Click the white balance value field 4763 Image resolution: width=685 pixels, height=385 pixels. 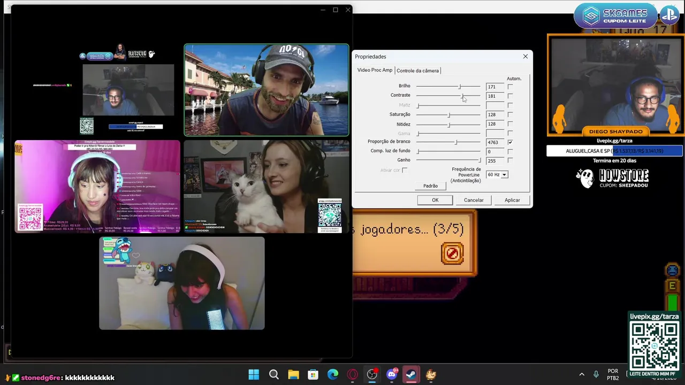(x=495, y=142)
